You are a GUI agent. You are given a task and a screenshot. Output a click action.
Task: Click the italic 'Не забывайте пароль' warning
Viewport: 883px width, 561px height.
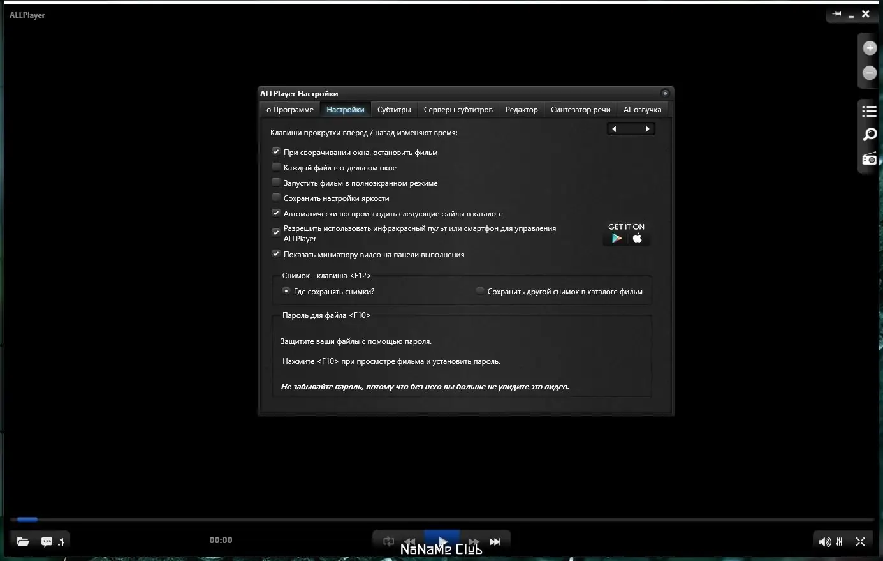(x=425, y=387)
